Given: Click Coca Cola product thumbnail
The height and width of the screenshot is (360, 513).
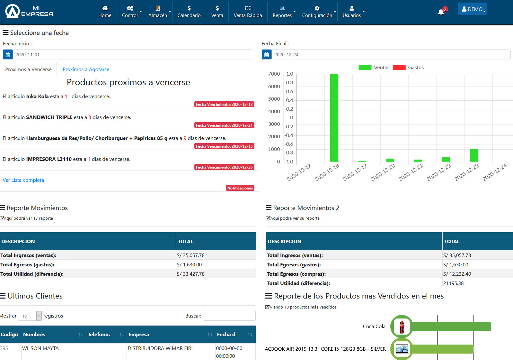Looking at the screenshot, I should (402, 327).
